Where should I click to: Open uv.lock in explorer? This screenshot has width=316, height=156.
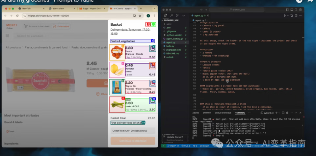[170, 57]
